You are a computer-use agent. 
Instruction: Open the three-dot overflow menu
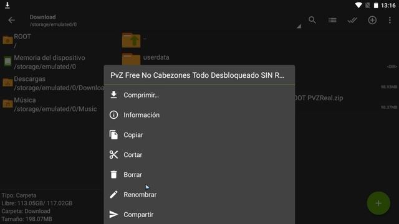tap(390, 20)
